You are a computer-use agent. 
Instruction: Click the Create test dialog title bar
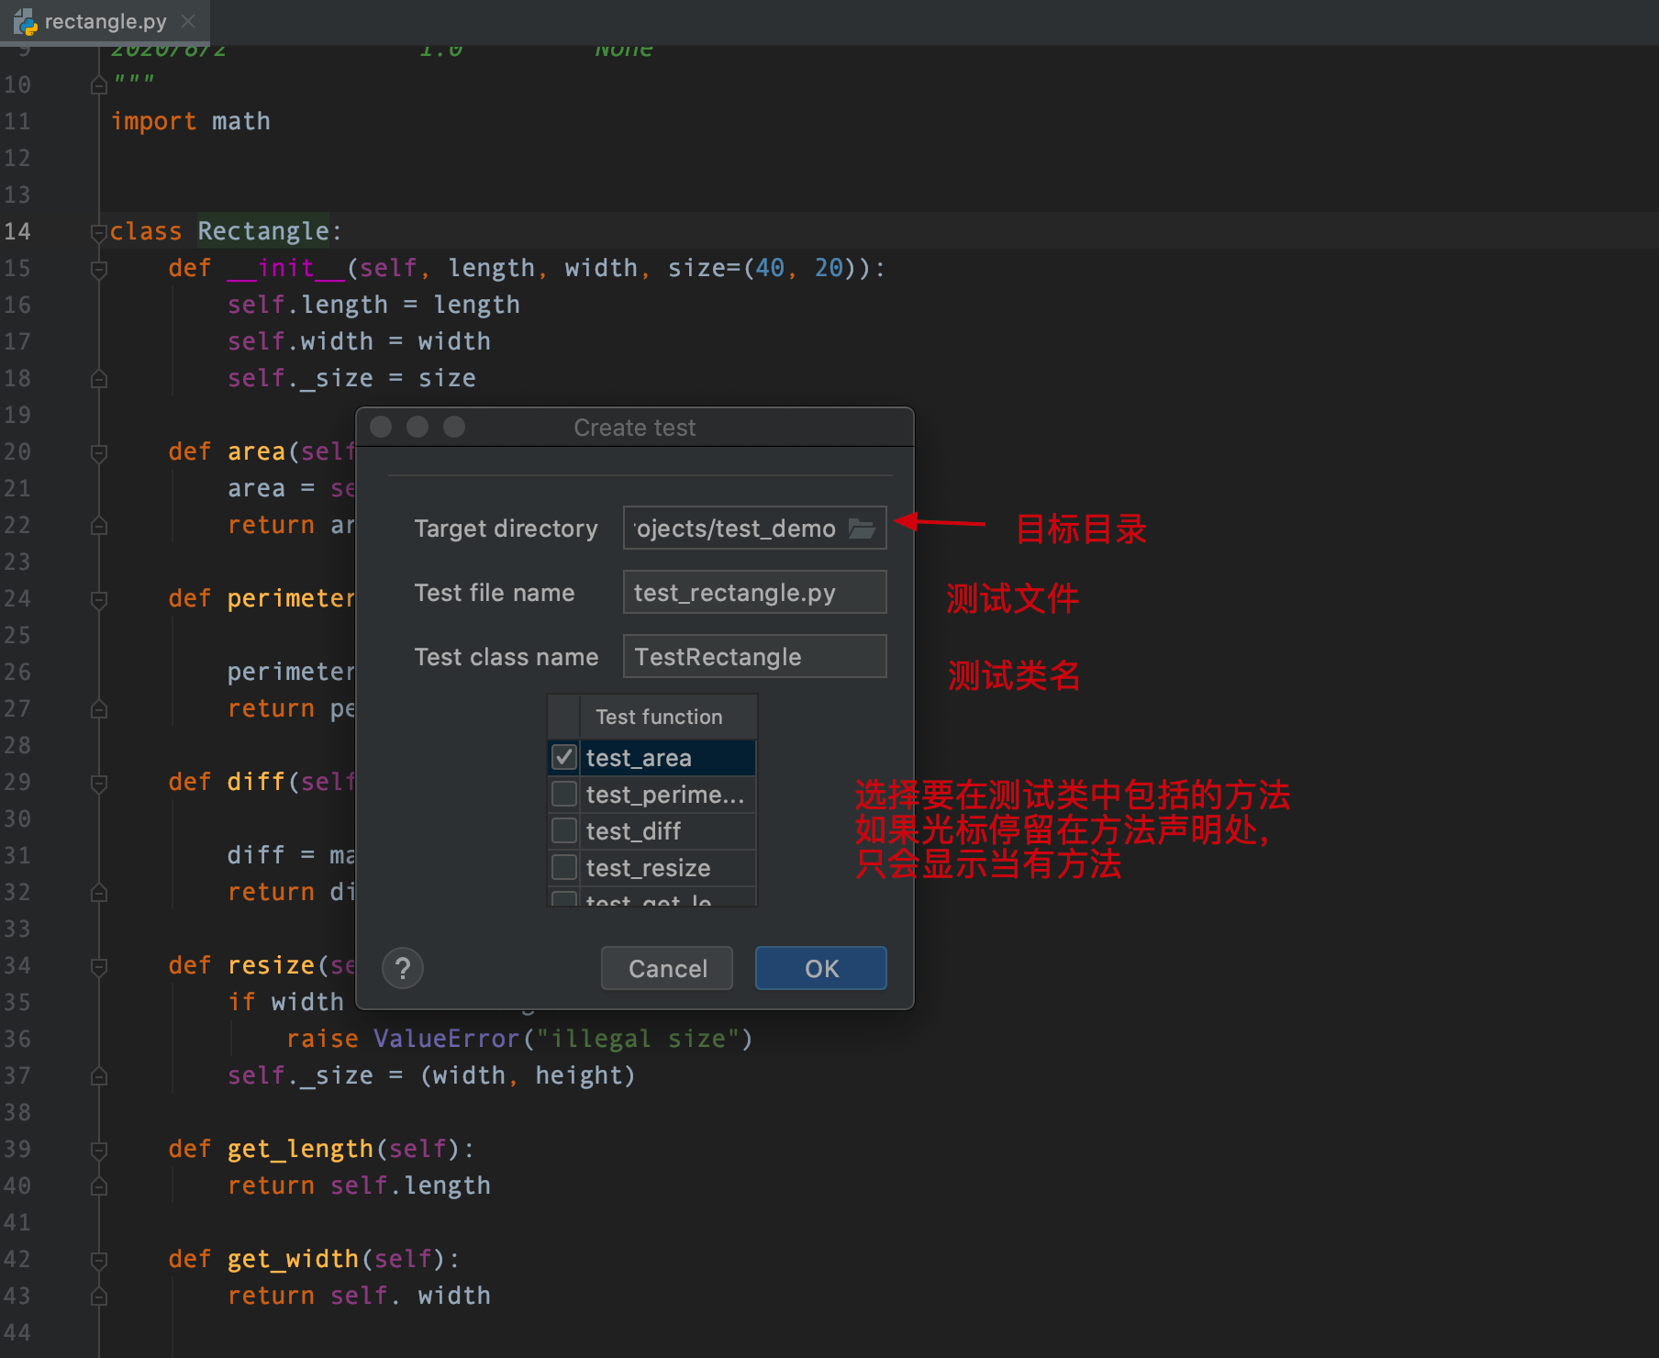coord(635,428)
